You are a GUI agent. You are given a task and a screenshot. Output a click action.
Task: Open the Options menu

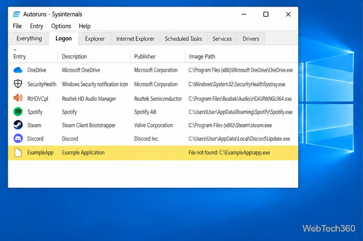click(61, 26)
